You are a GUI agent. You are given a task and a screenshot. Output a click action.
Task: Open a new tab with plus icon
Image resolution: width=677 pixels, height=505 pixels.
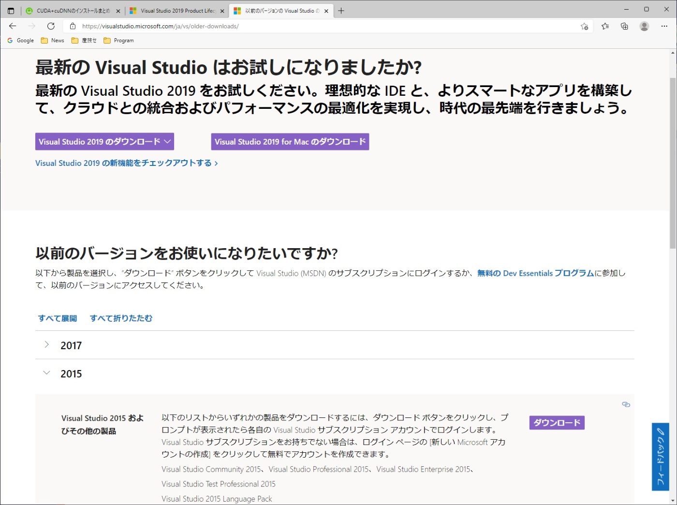pyautogui.click(x=341, y=11)
